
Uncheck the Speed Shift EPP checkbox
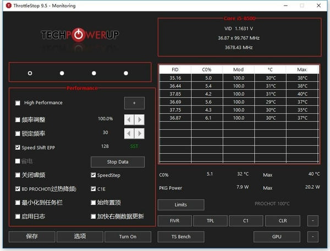18,147
